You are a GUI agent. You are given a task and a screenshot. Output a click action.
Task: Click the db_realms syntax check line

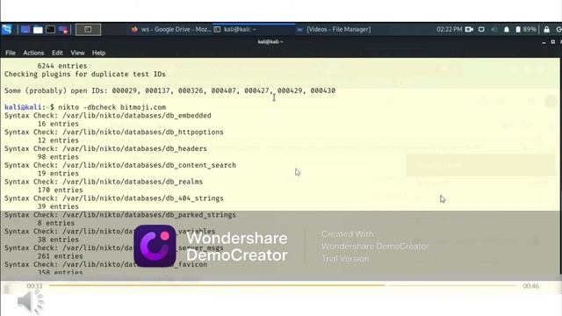104,182
